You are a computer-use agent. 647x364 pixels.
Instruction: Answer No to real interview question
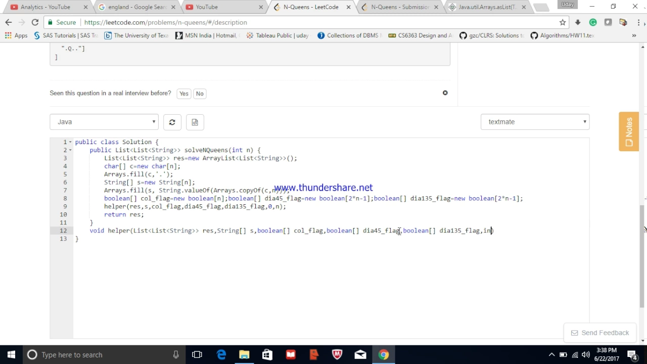point(200,94)
